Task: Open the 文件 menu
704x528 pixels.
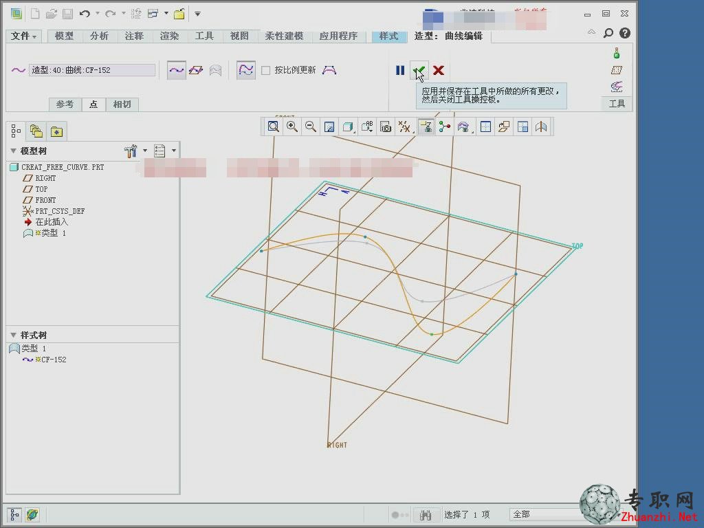Action: coord(23,36)
